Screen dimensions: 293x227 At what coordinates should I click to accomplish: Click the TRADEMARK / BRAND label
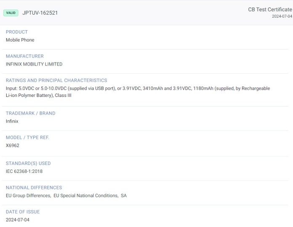(x=31, y=113)
